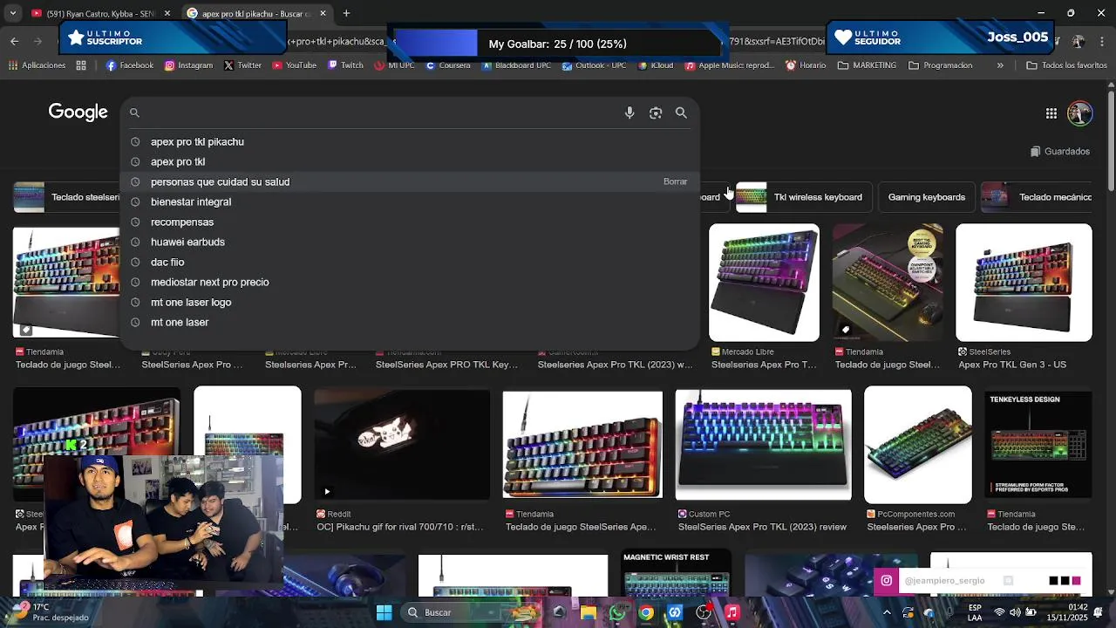
Task: Open the Facebook bookmark
Action: click(x=130, y=65)
